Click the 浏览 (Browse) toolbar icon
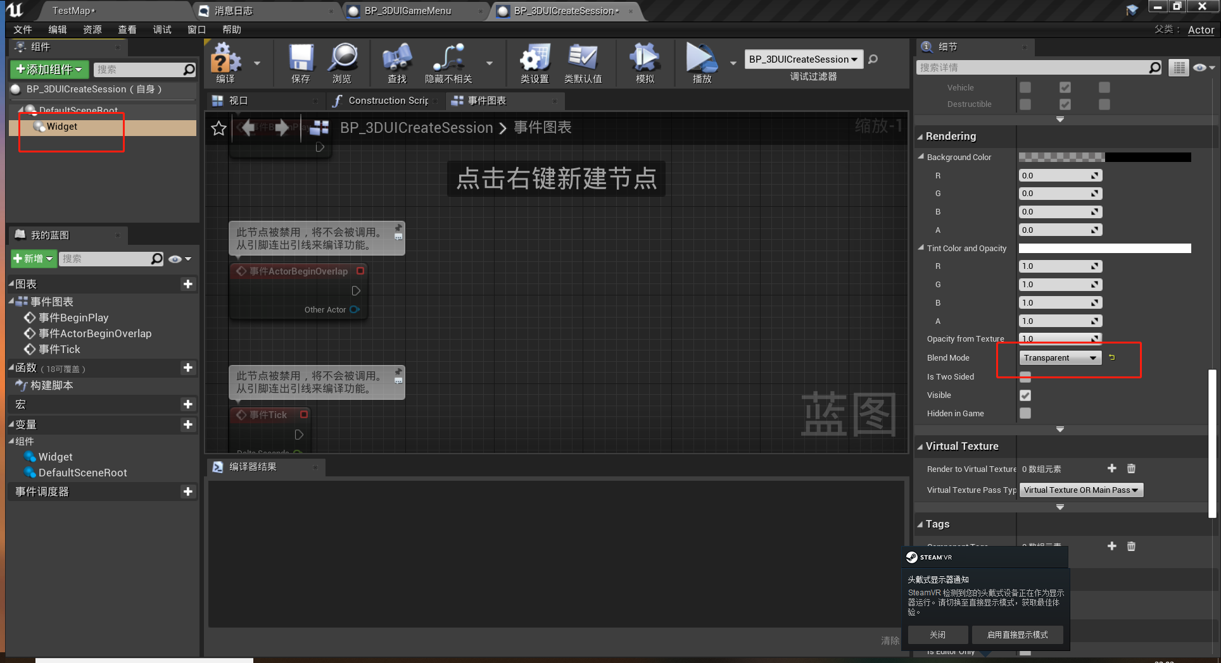The height and width of the screenshot is (663, 1221). (342, 61)
